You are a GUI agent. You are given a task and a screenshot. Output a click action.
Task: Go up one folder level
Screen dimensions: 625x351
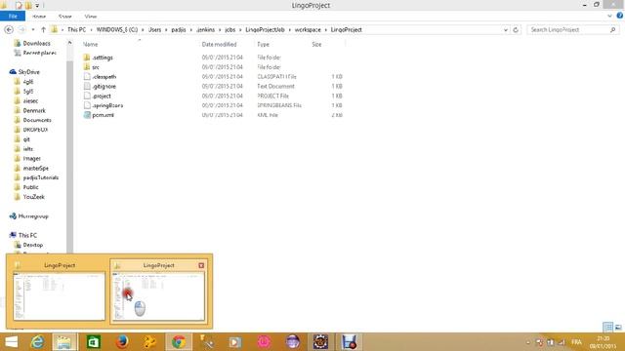pyautogui.click(x=43, y=30)
